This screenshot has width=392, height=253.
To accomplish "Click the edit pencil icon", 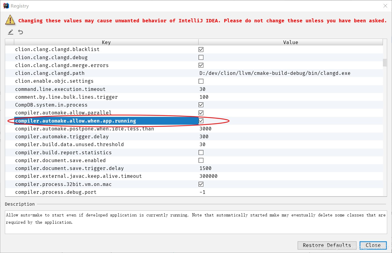I will 11,32.
